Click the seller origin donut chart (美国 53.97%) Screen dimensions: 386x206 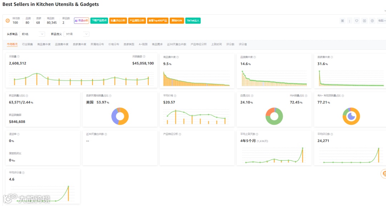(x=120, y=116)
